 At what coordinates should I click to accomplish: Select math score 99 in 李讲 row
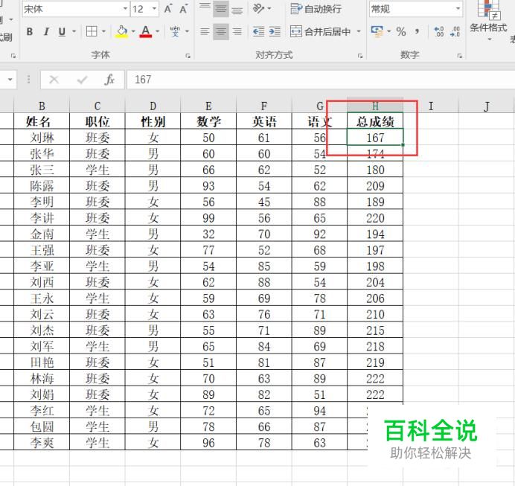point(208,218)
